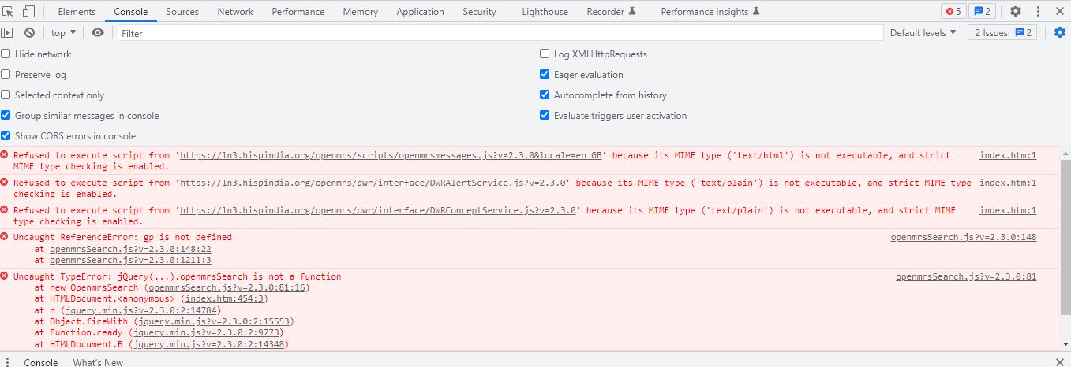Clear console with the ban icon
This screenshot has width=1071, height=367.
coord(29,32)
